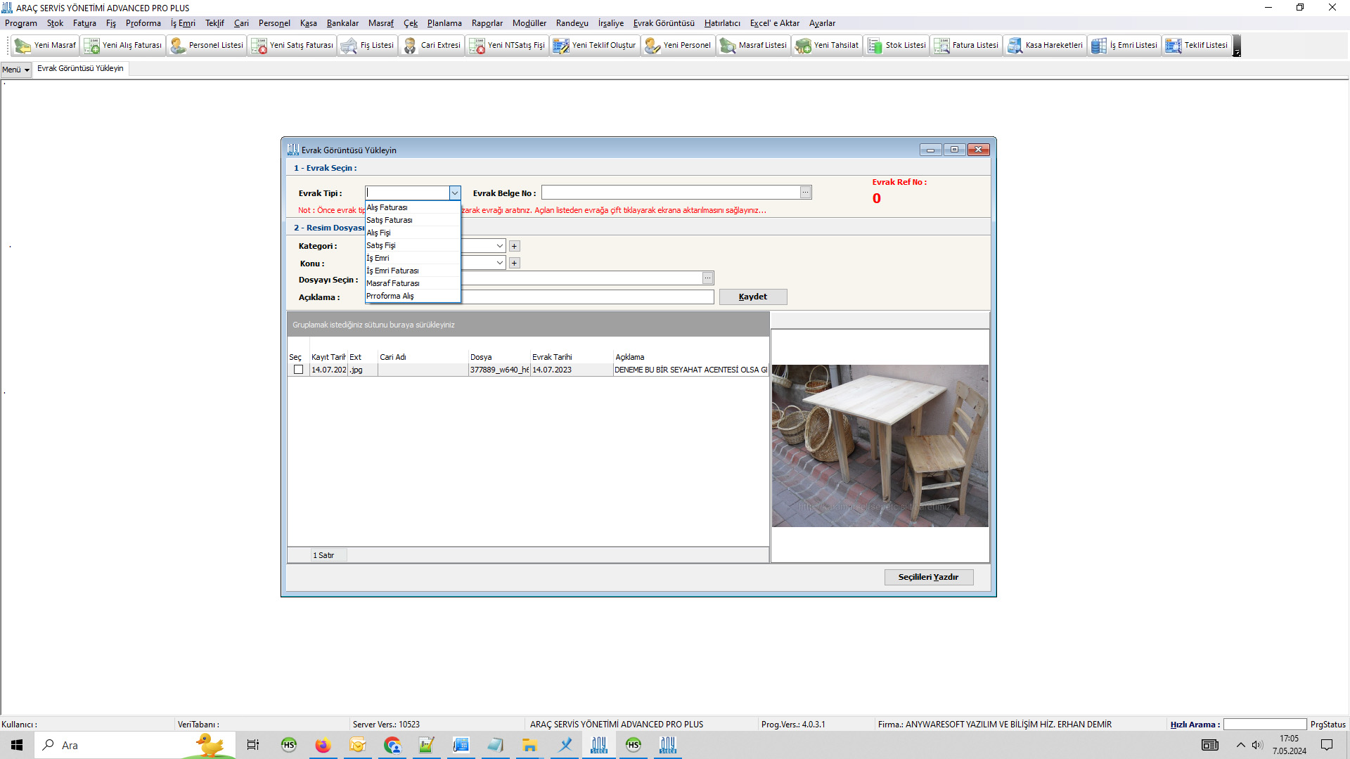This screenshot has width=1350, height=759.
Task: Choose Satış Fişi option
Action: [413, 245]
